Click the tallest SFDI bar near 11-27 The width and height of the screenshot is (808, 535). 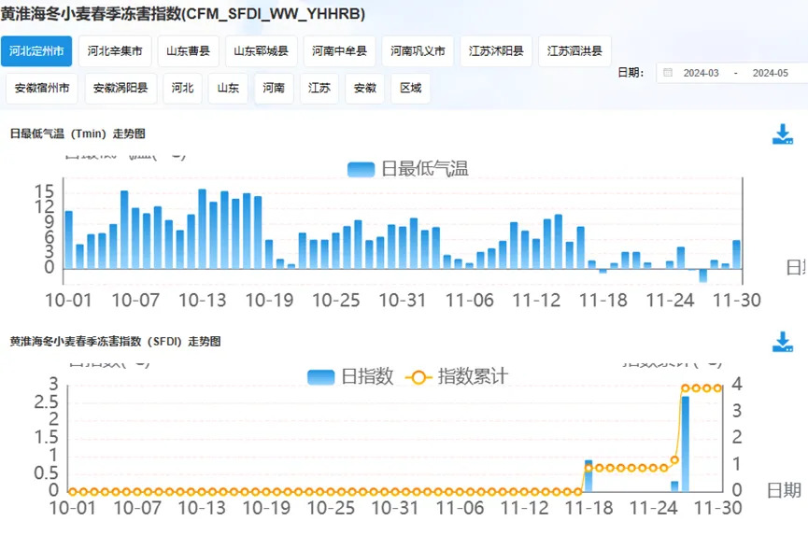[685, 443]
